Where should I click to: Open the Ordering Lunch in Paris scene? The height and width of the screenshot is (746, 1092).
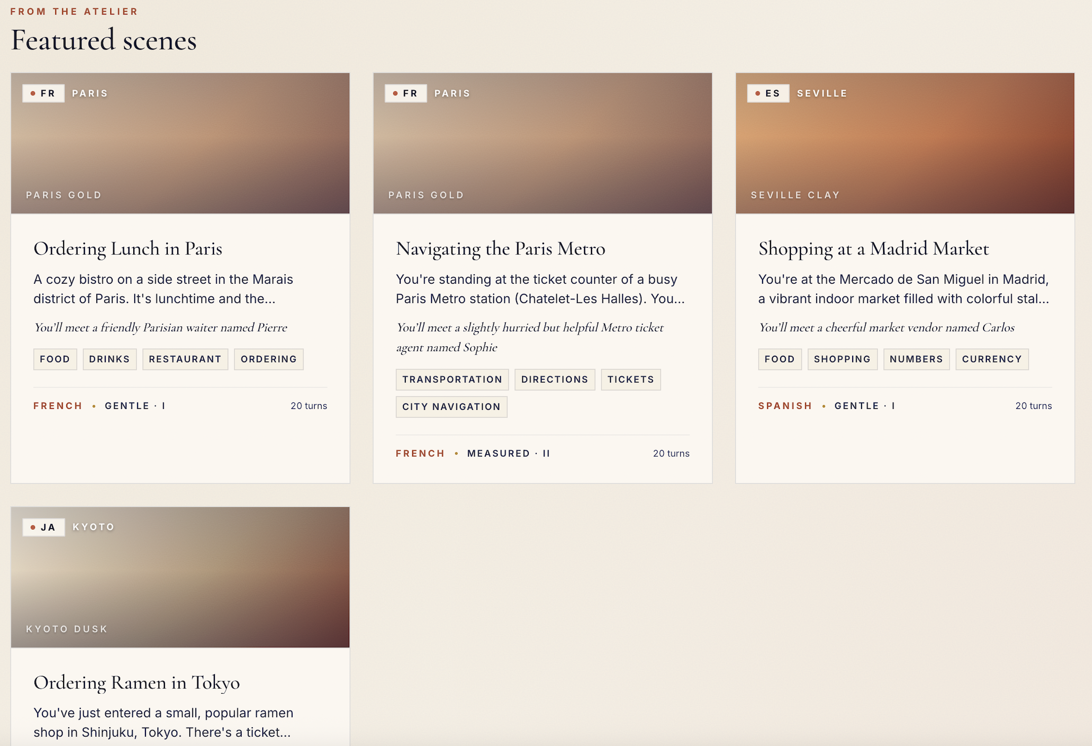coord(128,249)
